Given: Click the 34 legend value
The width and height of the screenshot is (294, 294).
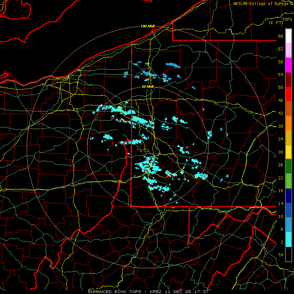Looking at the screenshot, I should point(281,139).
